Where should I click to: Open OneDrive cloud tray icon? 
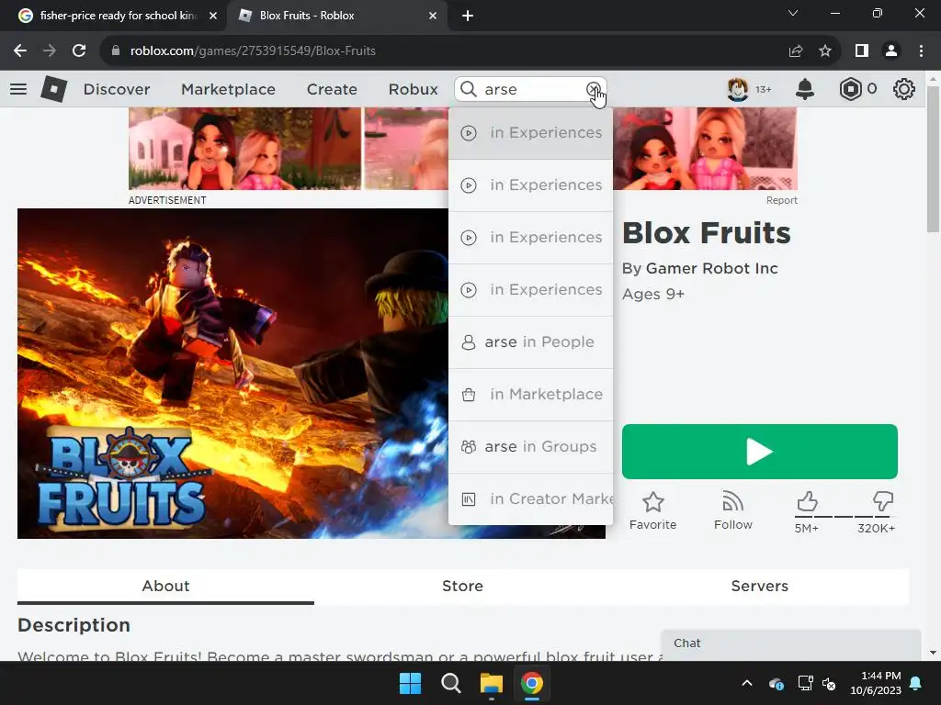click(776, 683)
